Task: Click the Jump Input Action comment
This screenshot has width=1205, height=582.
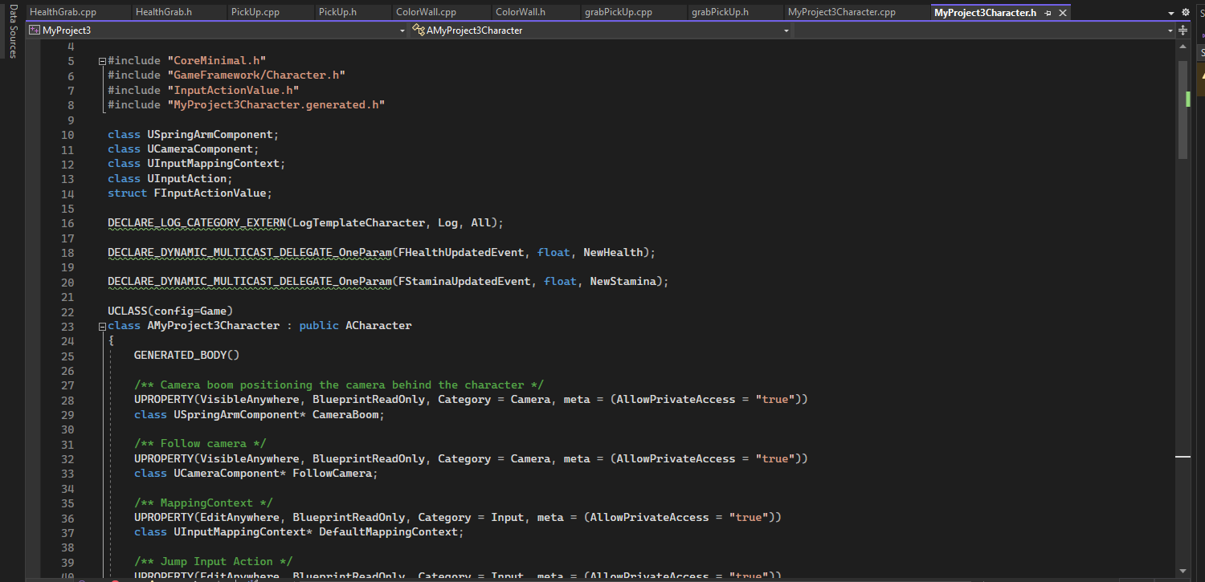Action: 213,562
